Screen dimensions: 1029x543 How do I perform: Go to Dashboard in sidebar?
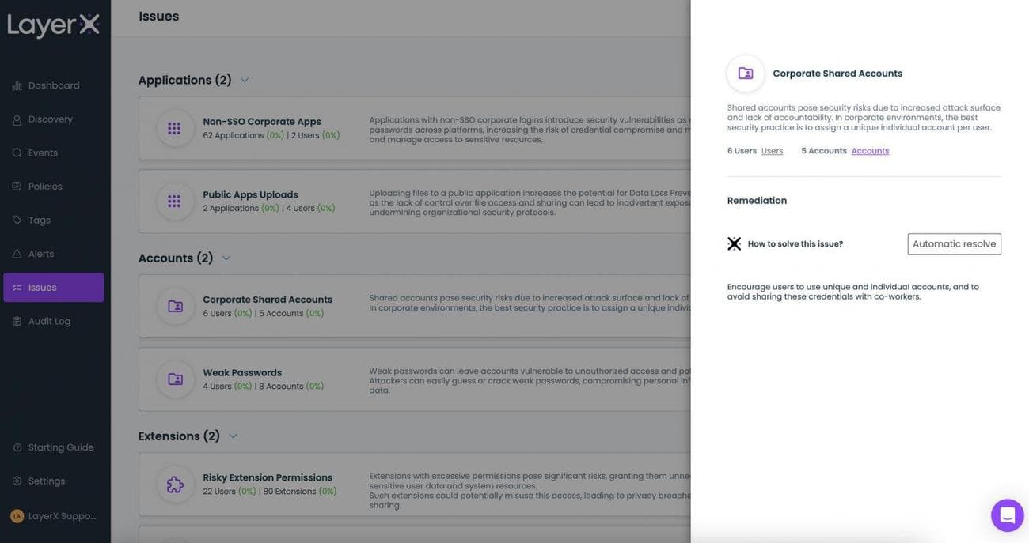coord(53,85)
